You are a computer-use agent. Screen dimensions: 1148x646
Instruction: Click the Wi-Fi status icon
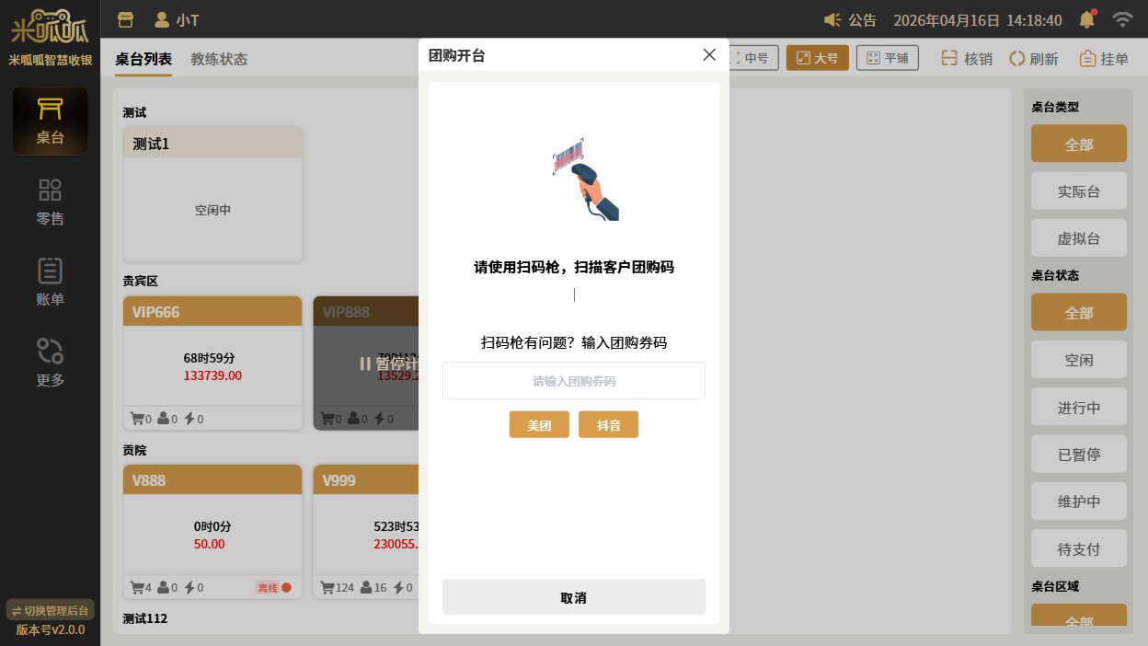point(1122,19)
